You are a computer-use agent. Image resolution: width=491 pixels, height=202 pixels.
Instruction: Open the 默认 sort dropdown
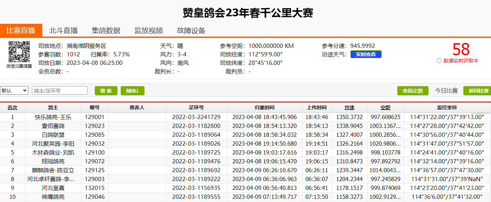click(14, 90)
